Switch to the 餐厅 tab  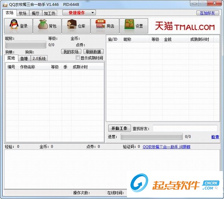point(36,13)
